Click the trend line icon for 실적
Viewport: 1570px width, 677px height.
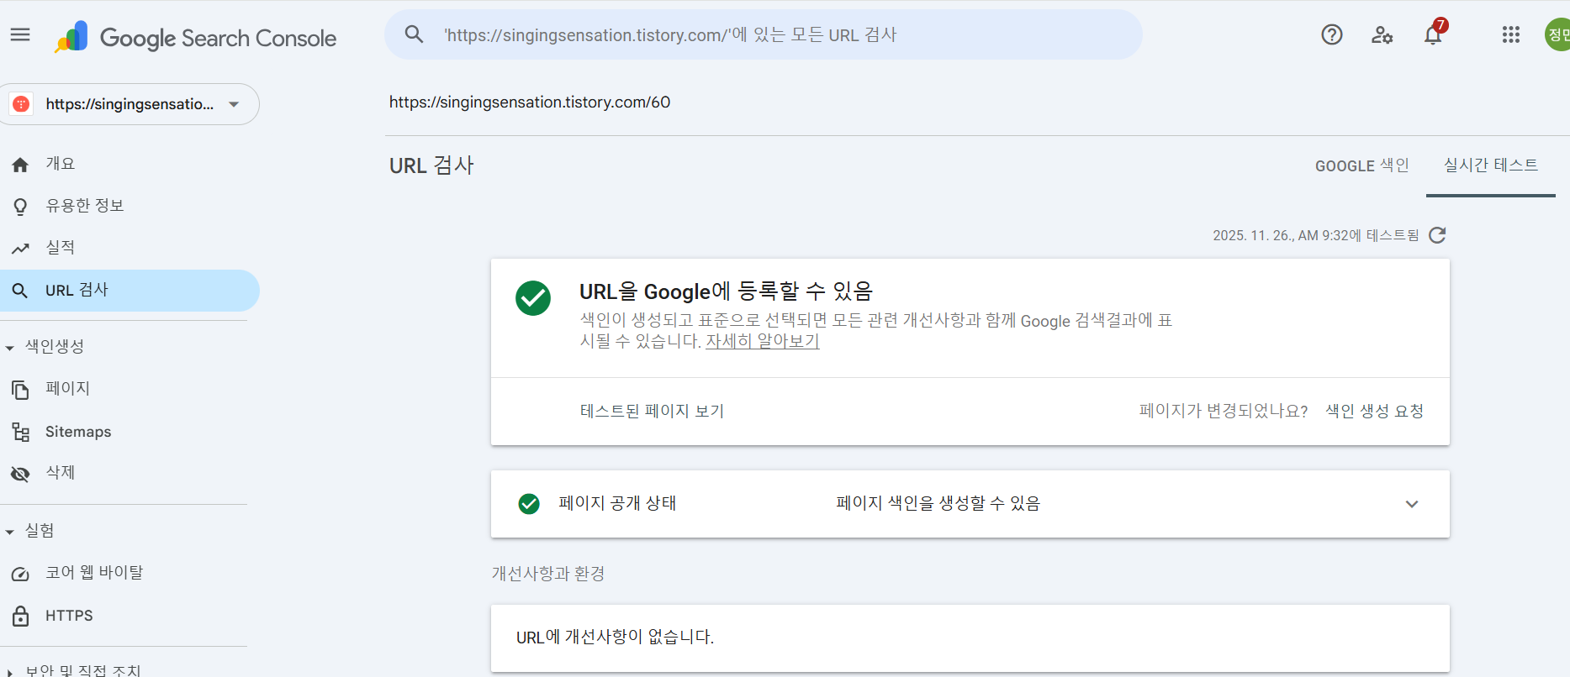pos(20,249)
